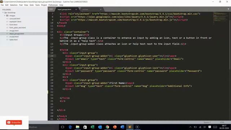Show hidden system tray icons
This screenshot has width=231, height=130.
pos(190,127)
